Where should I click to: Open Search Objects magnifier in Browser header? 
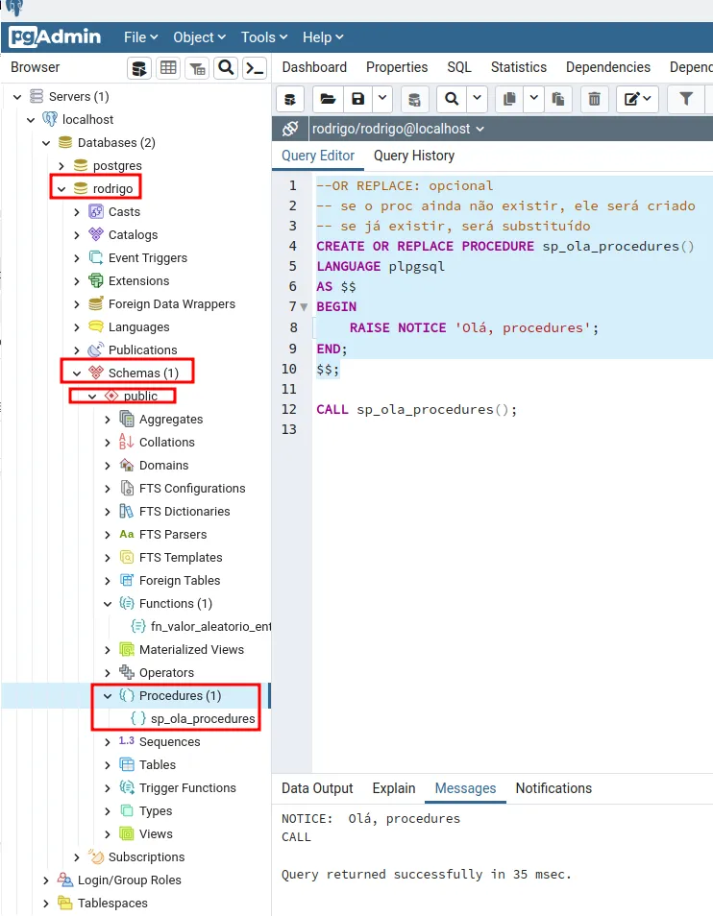click(x=226, y=68)
